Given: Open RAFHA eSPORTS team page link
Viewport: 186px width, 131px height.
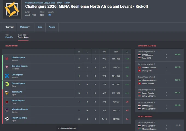Looking at the screenshot, I should [x=19, y=118].
